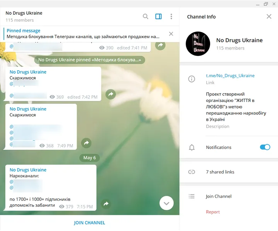The width and height of the screenshot is (278, 231).
Task: Click the "edited 7:41 PM" timestamp
Action: (x=132, y=48)
